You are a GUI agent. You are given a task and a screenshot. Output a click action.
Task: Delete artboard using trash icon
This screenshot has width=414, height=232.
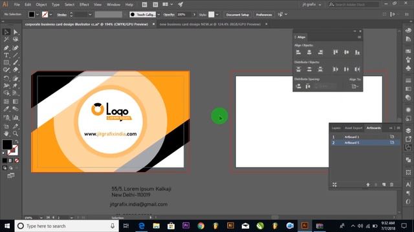392,185
